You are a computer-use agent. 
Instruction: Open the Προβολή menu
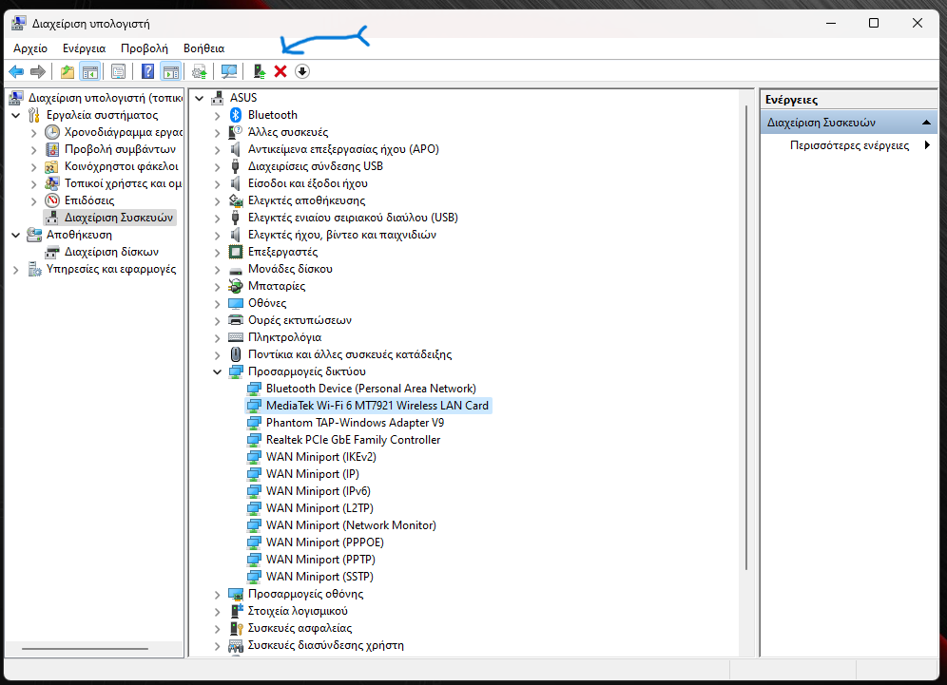pos(145,48)
